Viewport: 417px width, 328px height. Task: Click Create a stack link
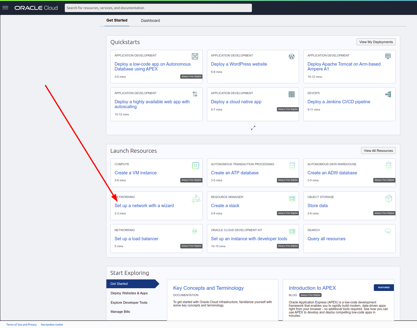pos(225,206)
